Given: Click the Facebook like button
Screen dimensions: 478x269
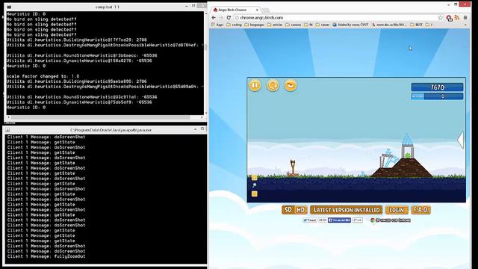Looking at the screenshot, I should pos(339,220).
